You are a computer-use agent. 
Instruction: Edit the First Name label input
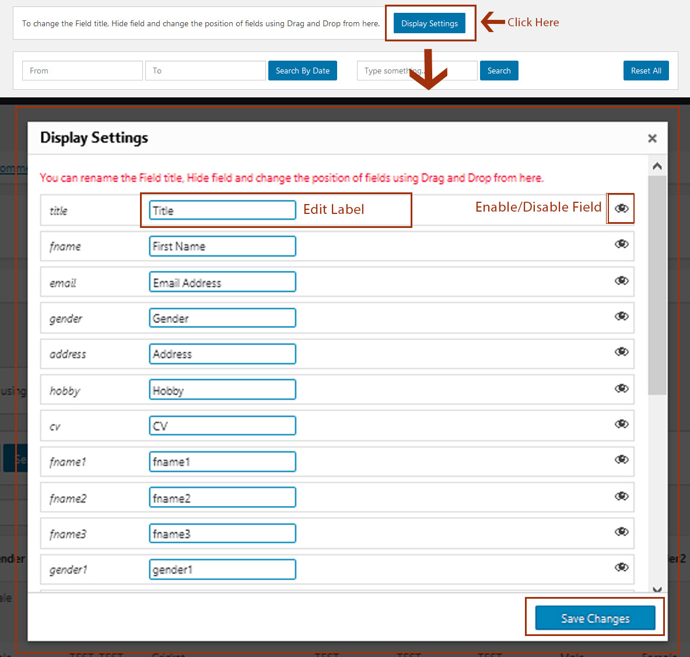[222, 246]
